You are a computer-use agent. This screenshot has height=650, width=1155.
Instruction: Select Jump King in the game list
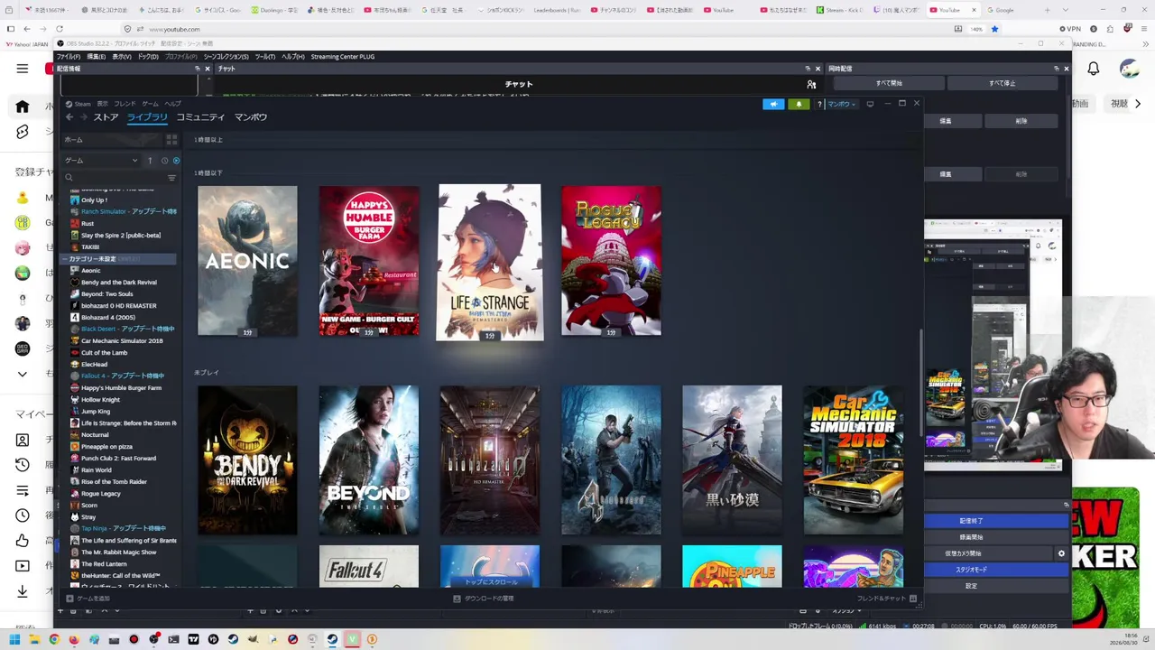click(96, 412)
